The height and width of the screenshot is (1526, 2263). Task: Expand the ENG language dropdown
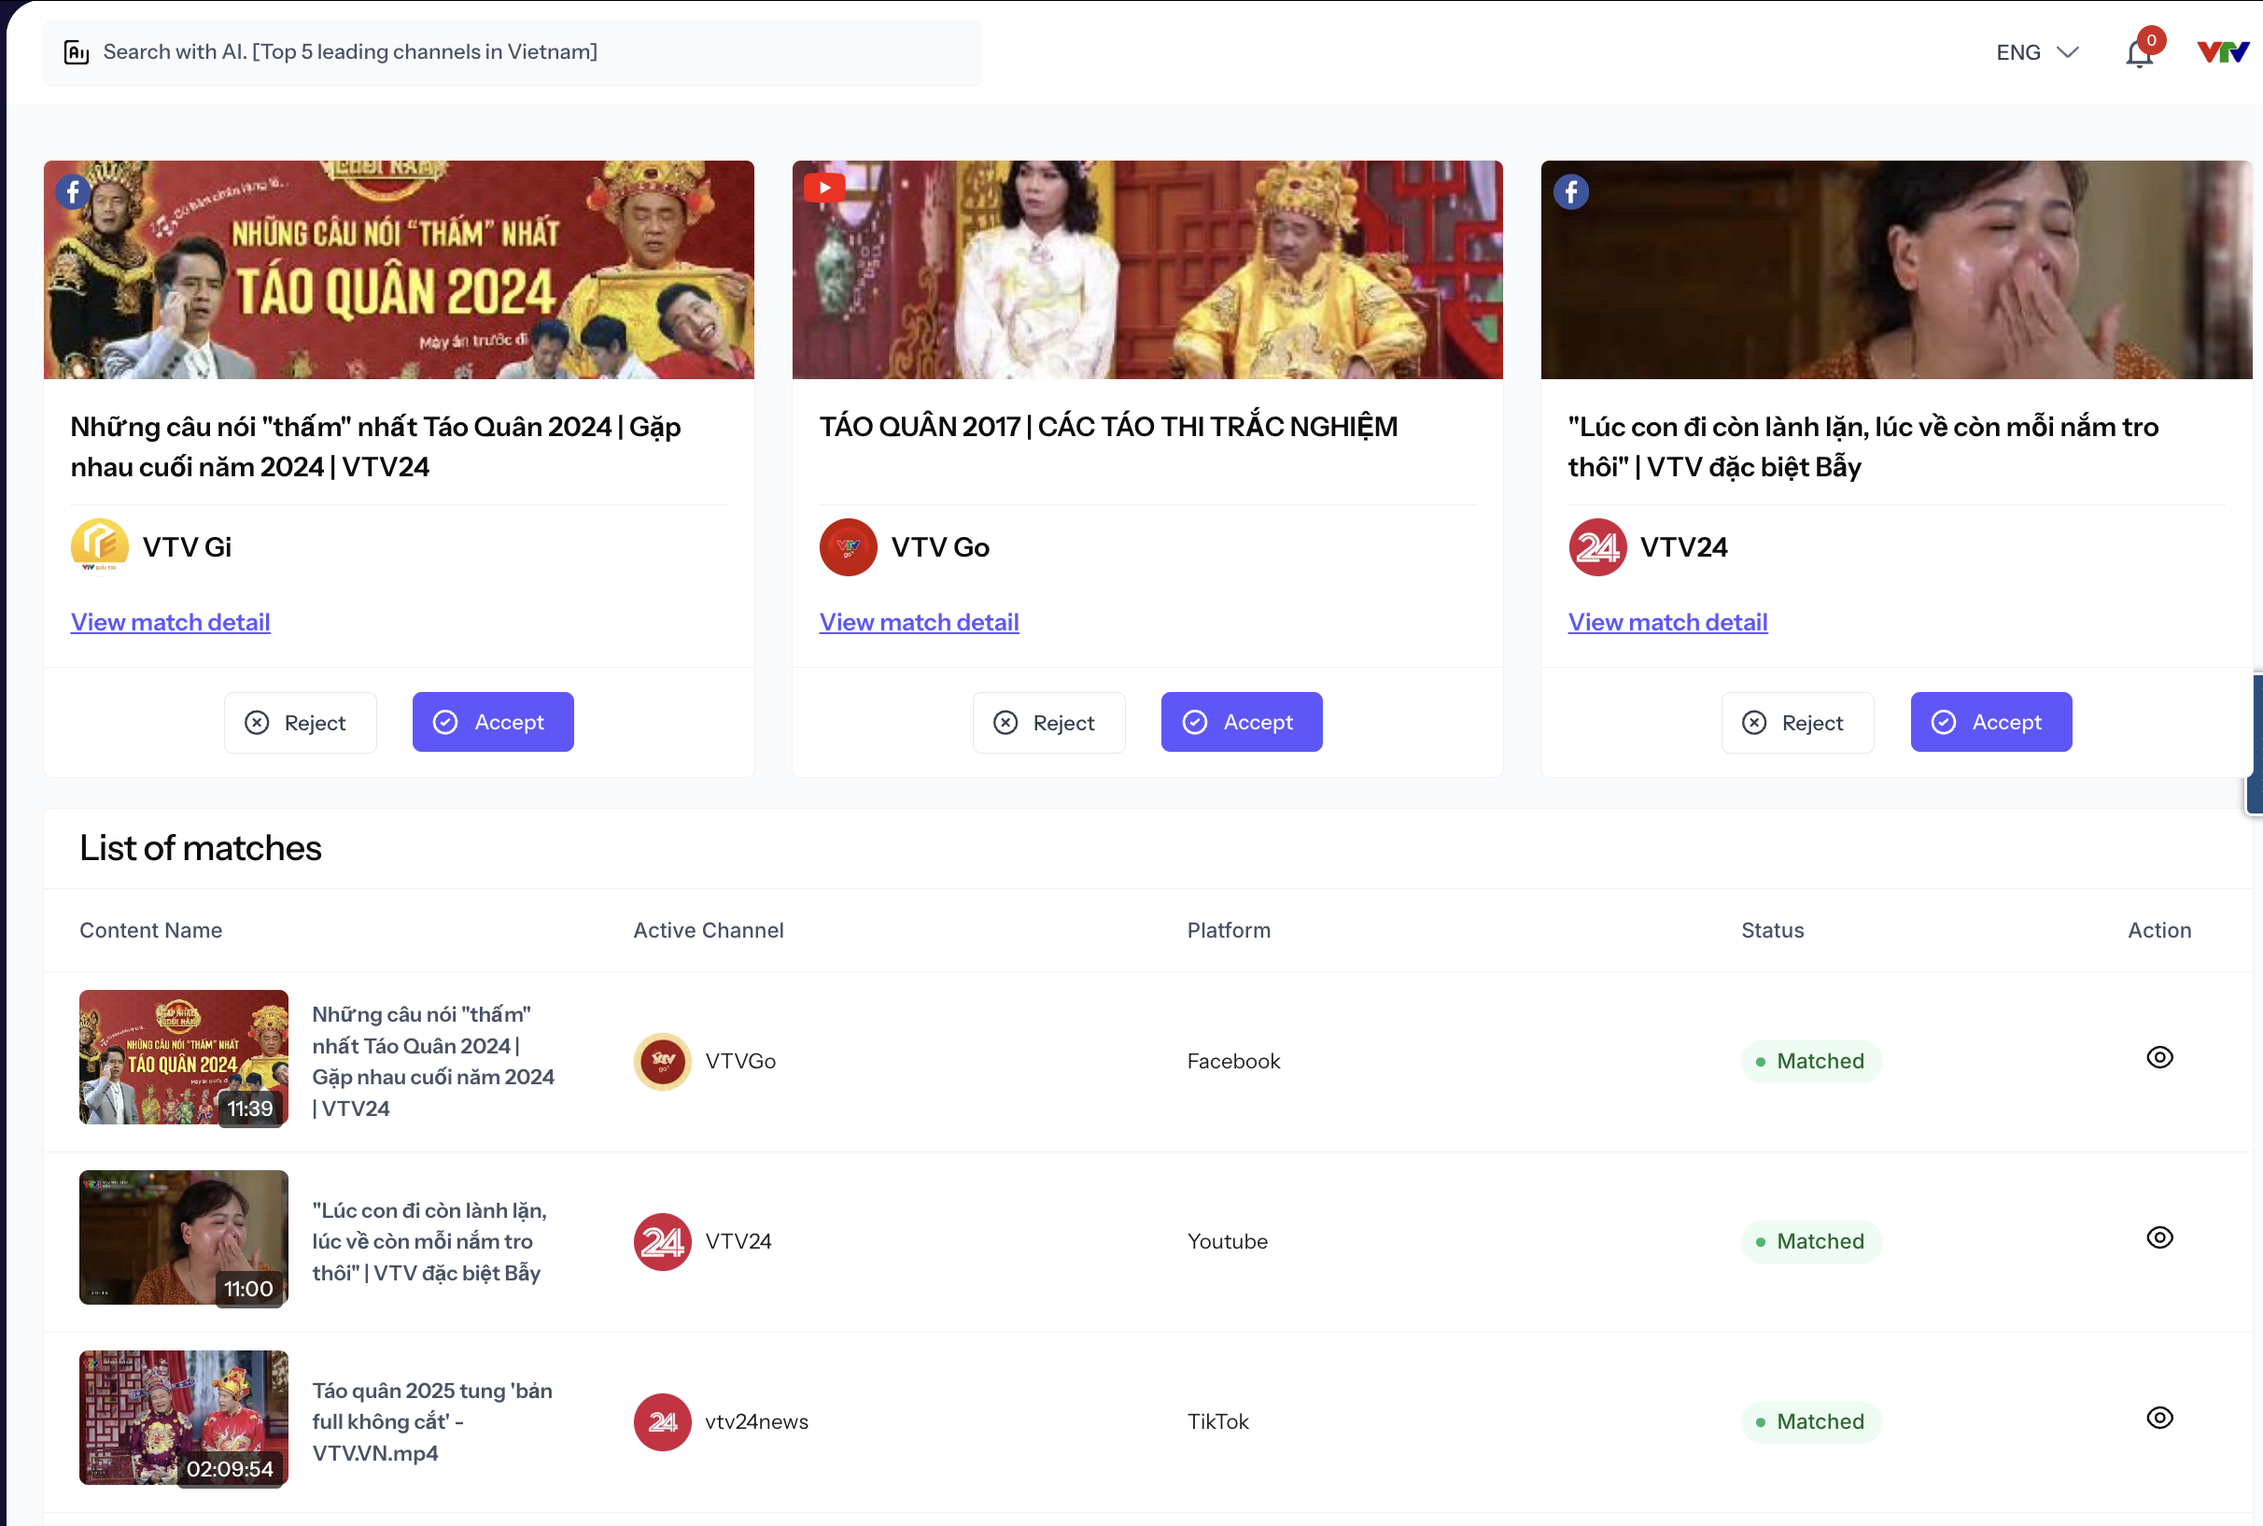click(x=2036, y=51)
